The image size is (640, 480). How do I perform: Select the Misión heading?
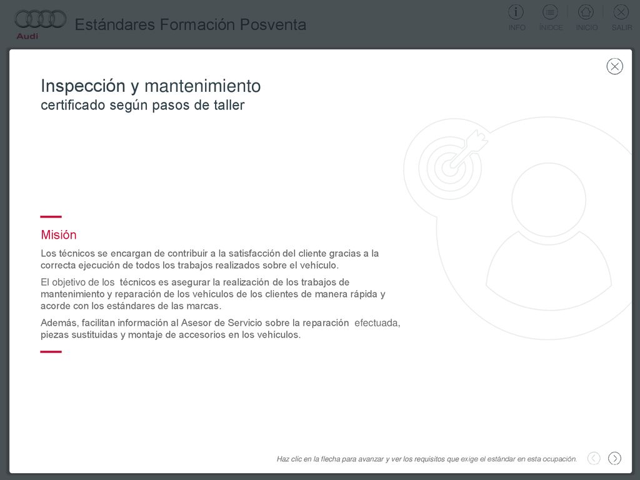pos(58,235)
